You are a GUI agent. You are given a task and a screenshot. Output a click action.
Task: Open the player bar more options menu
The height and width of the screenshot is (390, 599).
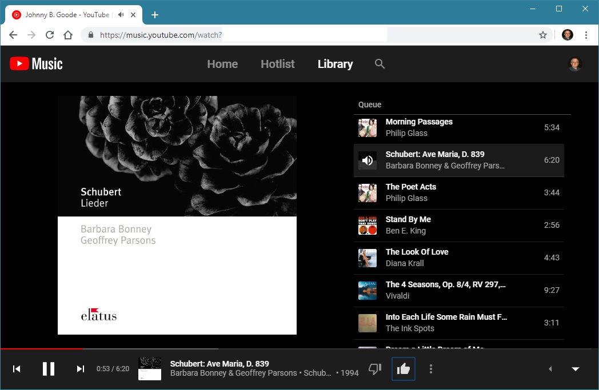431,369
